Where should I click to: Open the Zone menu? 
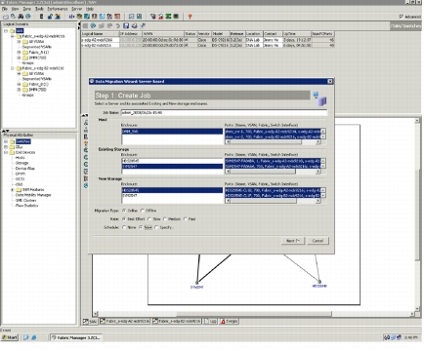pyautogui.click(x=27, y=9)
